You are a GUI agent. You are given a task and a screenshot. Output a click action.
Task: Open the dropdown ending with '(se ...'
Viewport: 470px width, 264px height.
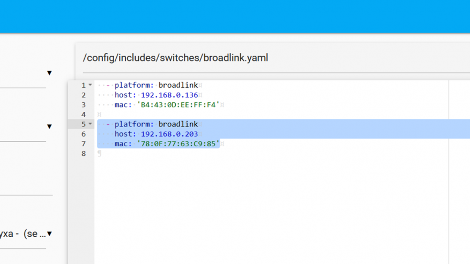pyautogui.click(x=49, y=233)
